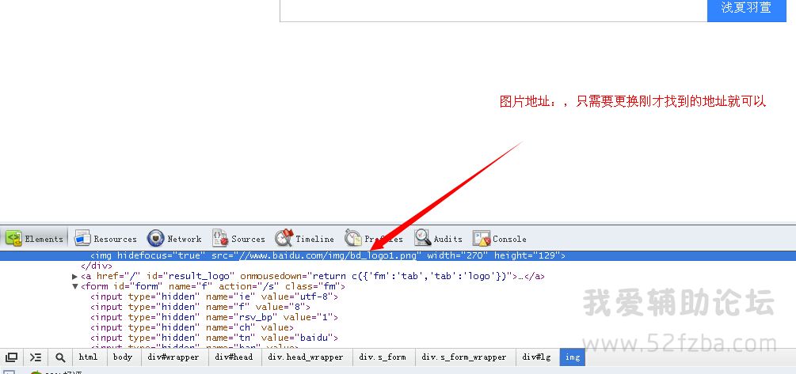Expand the result_logo anchor node

[75, 277]
